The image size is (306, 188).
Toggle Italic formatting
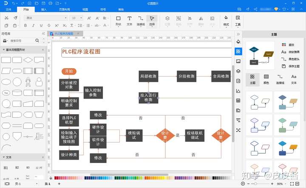click(34, 25)
